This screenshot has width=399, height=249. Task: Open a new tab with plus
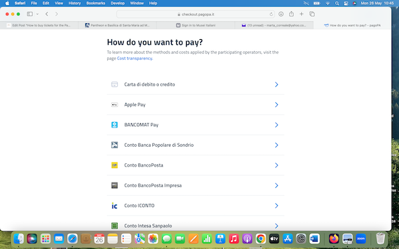301,14
